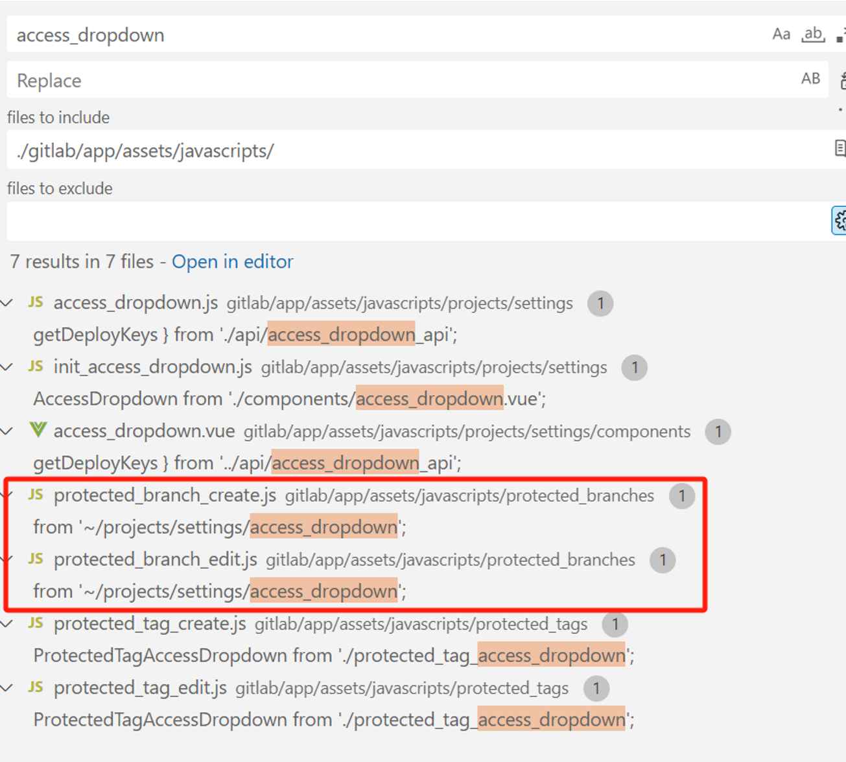Click JS icon of init_access_dropdown.js
This screenshot has height=762, width=846.
coord(36,366)
